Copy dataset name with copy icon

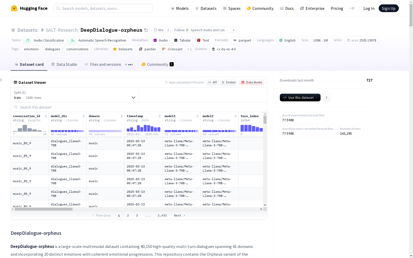point(146,30)
